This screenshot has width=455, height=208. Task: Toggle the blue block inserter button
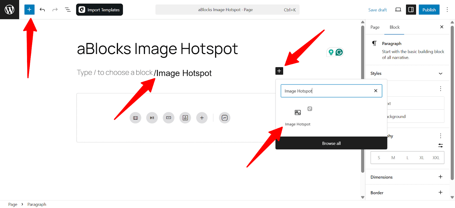[29, 10]
